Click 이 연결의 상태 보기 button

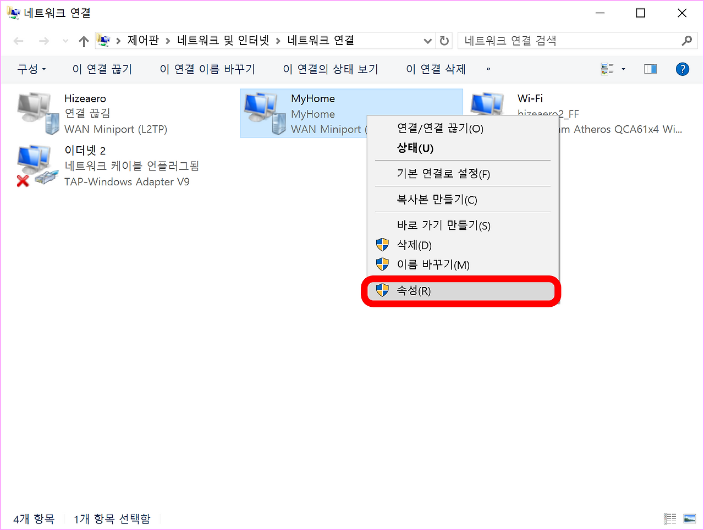coord(331,69)
